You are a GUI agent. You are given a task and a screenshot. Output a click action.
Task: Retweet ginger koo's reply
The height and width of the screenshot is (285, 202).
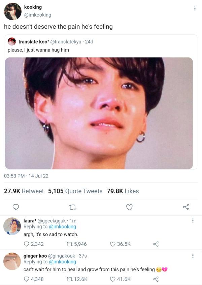tap(66, 279)
